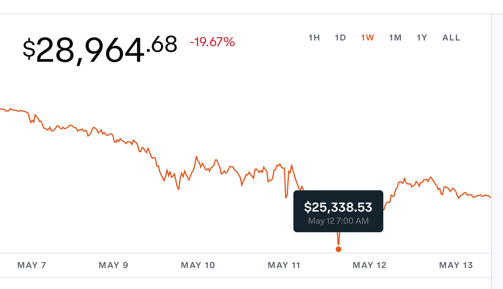Show the 1Y price history
The image size is (503, 289).
click(422, 37)
